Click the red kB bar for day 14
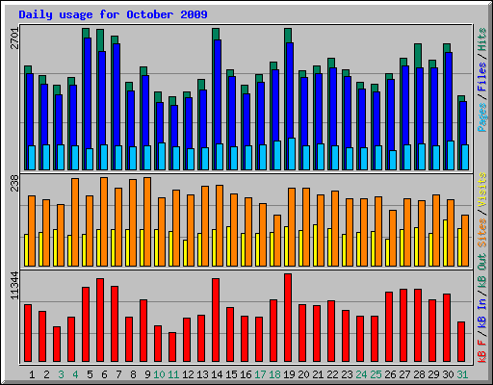The image size is (493, 385). click(216, 321)
